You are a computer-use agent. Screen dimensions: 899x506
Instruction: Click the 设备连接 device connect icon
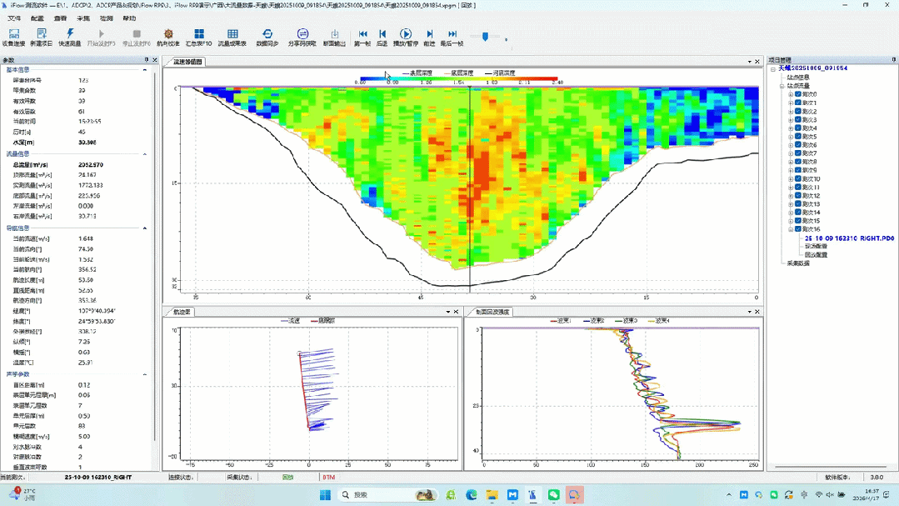[14, 34]
